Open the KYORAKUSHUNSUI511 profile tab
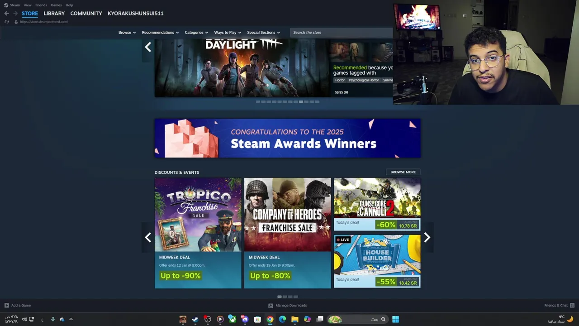This screenshot has width=579, height=326. [135, 14]
